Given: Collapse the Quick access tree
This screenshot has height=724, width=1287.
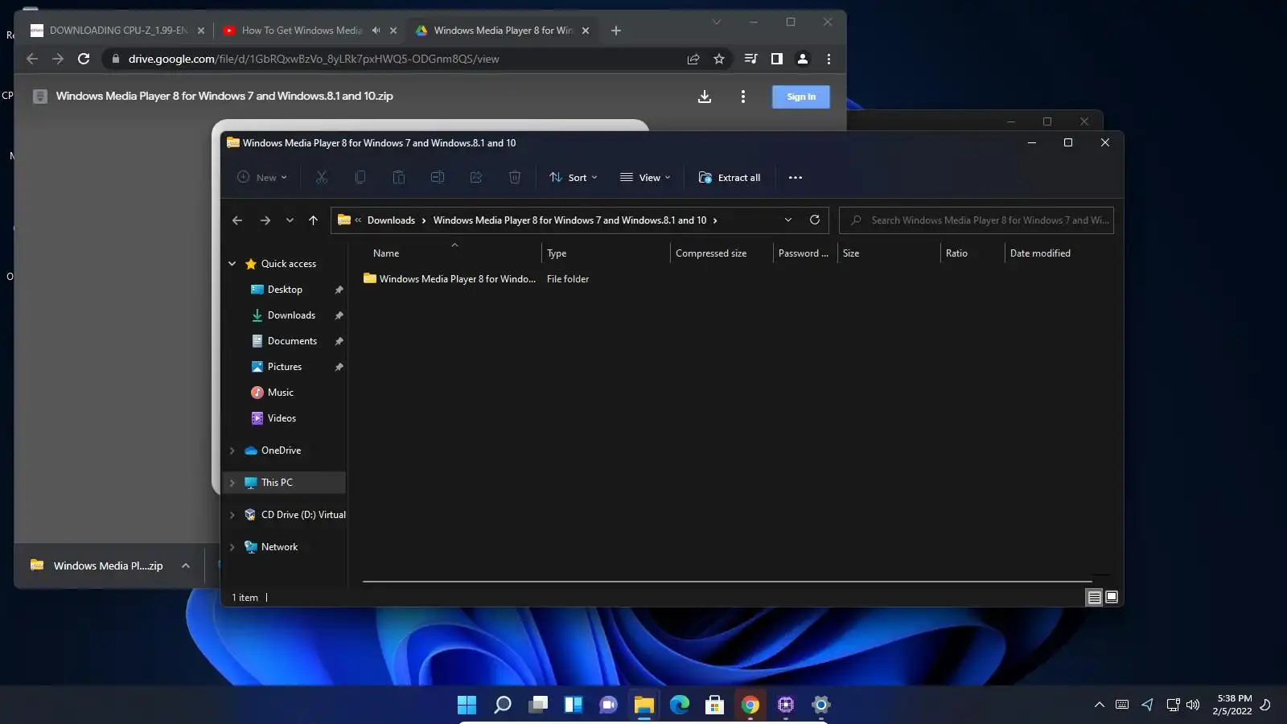Looking at the screenshot, I should [x=232, y=264].
